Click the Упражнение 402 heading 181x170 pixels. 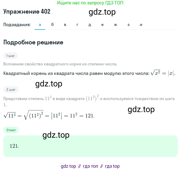(27, 12)
